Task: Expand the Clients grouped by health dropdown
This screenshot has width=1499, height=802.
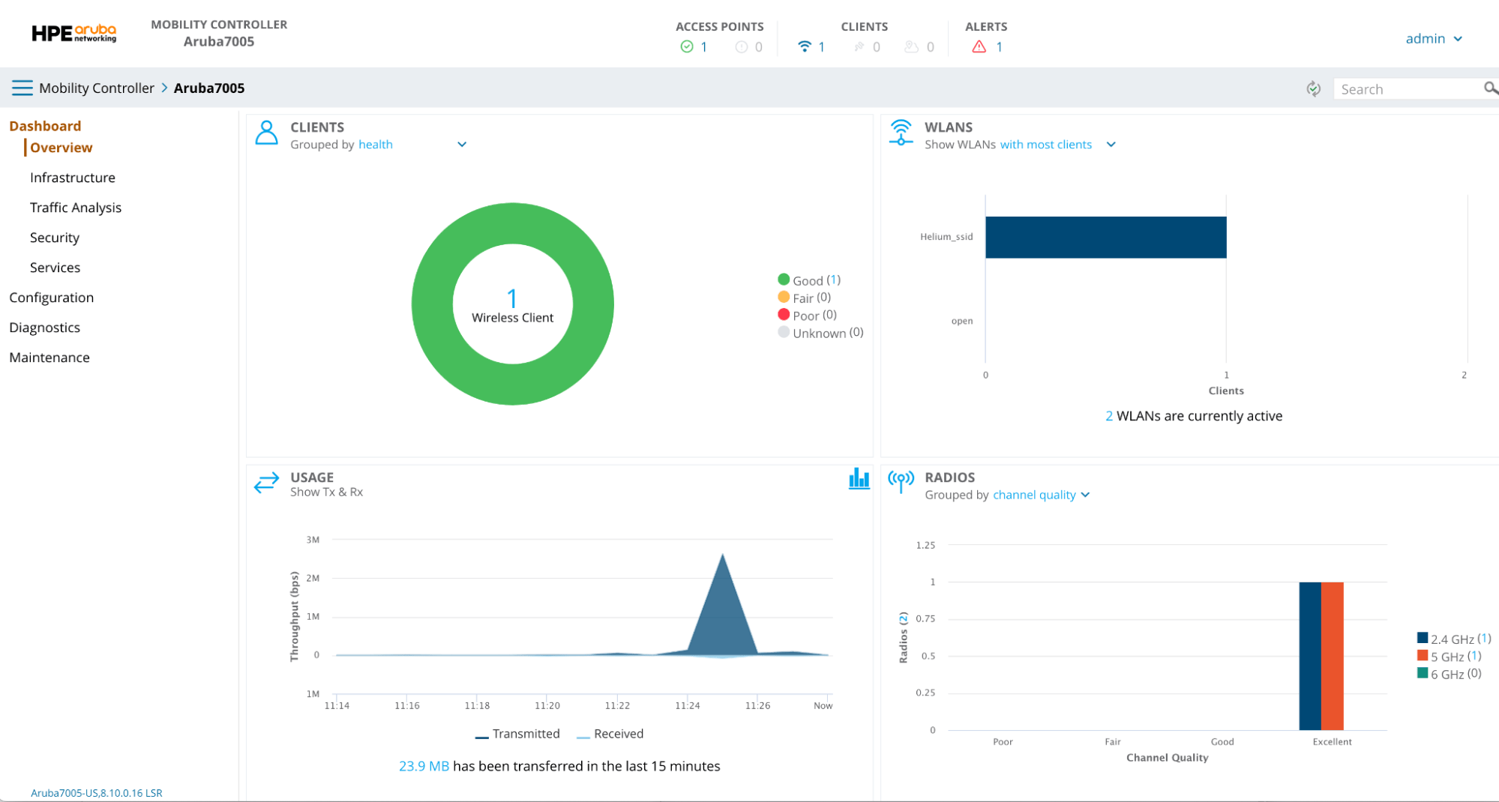Action: pos(462,145)
